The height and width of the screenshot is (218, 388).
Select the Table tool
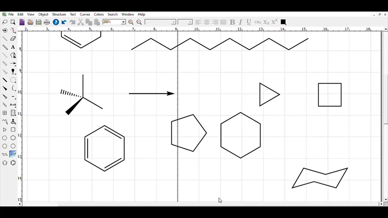click(x=5, y=113)
